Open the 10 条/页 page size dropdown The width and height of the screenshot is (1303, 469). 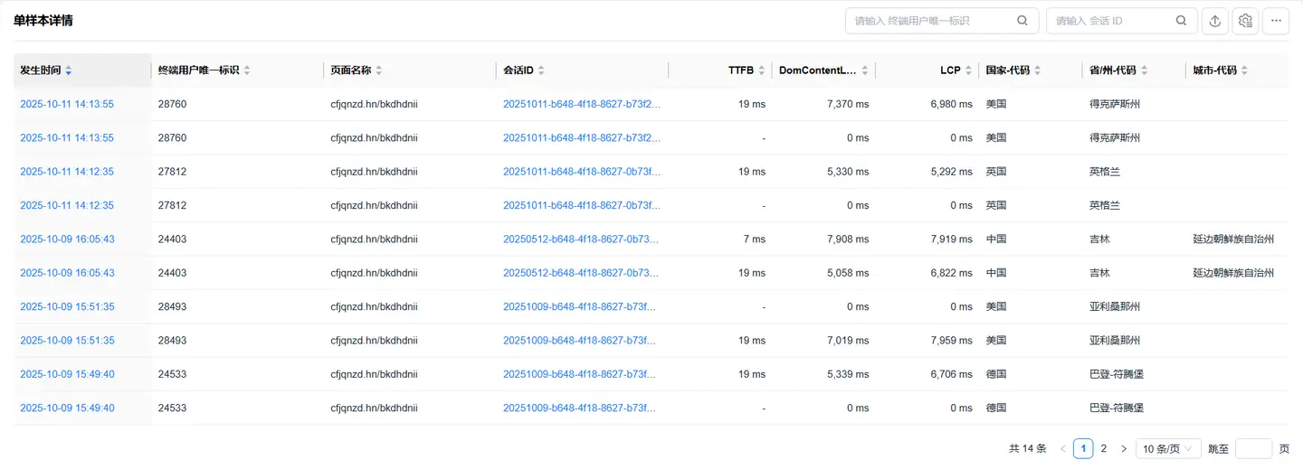(x=1170, y=448)
